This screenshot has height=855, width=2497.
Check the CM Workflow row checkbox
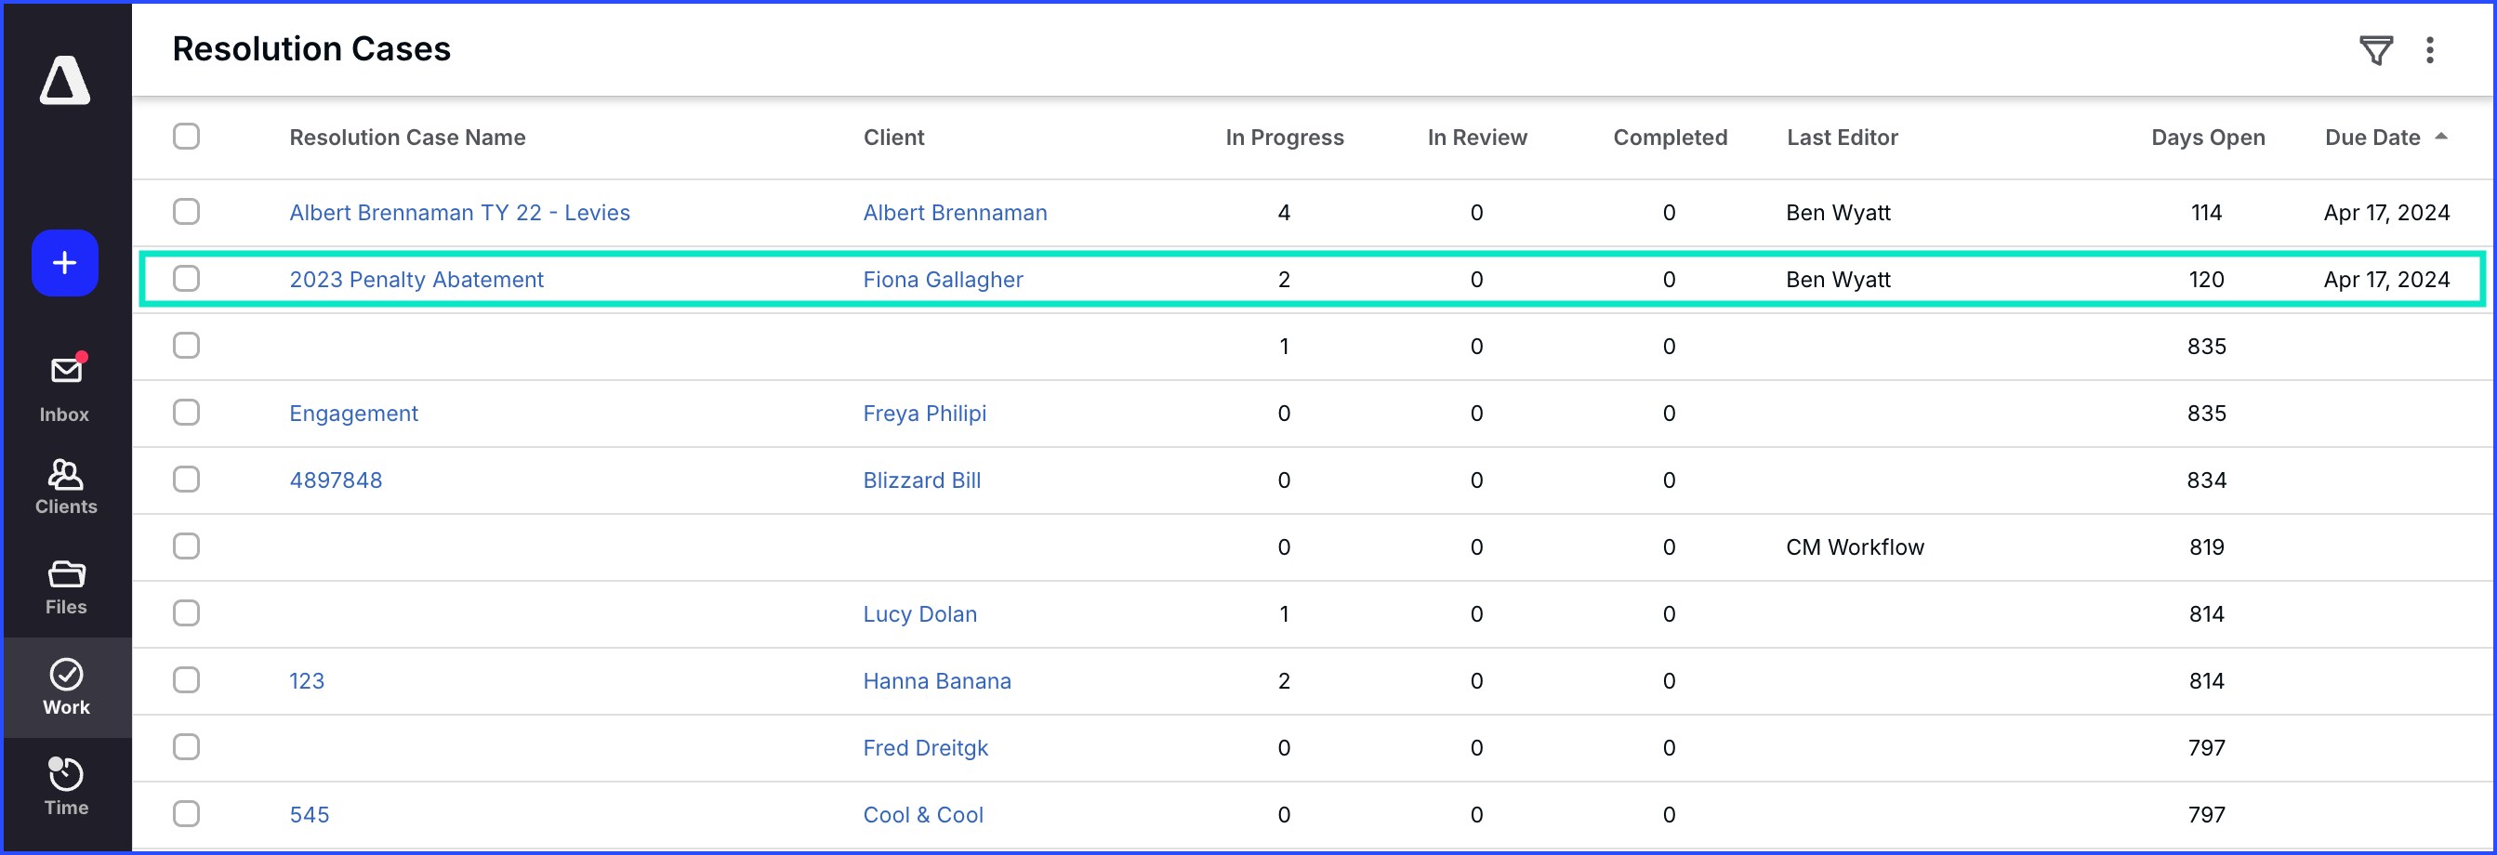[186, 546]
